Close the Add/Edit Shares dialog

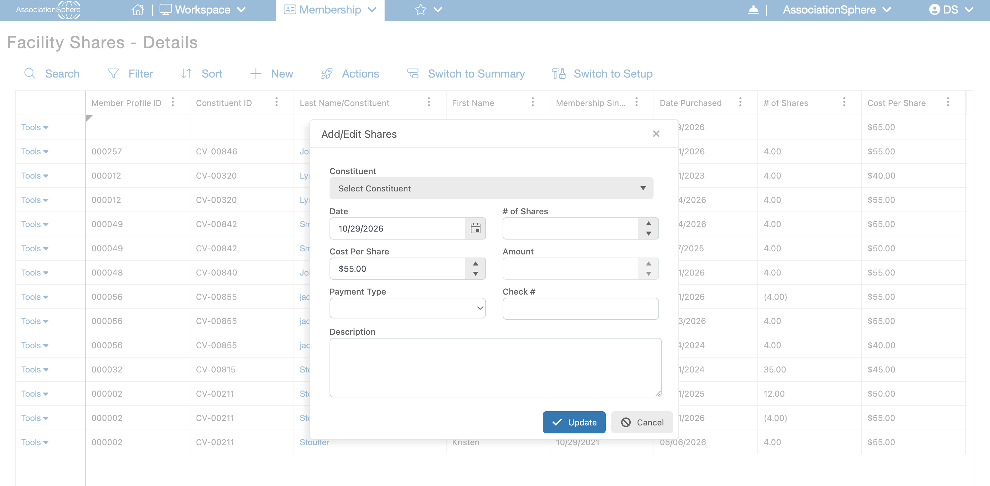(656, 134)
